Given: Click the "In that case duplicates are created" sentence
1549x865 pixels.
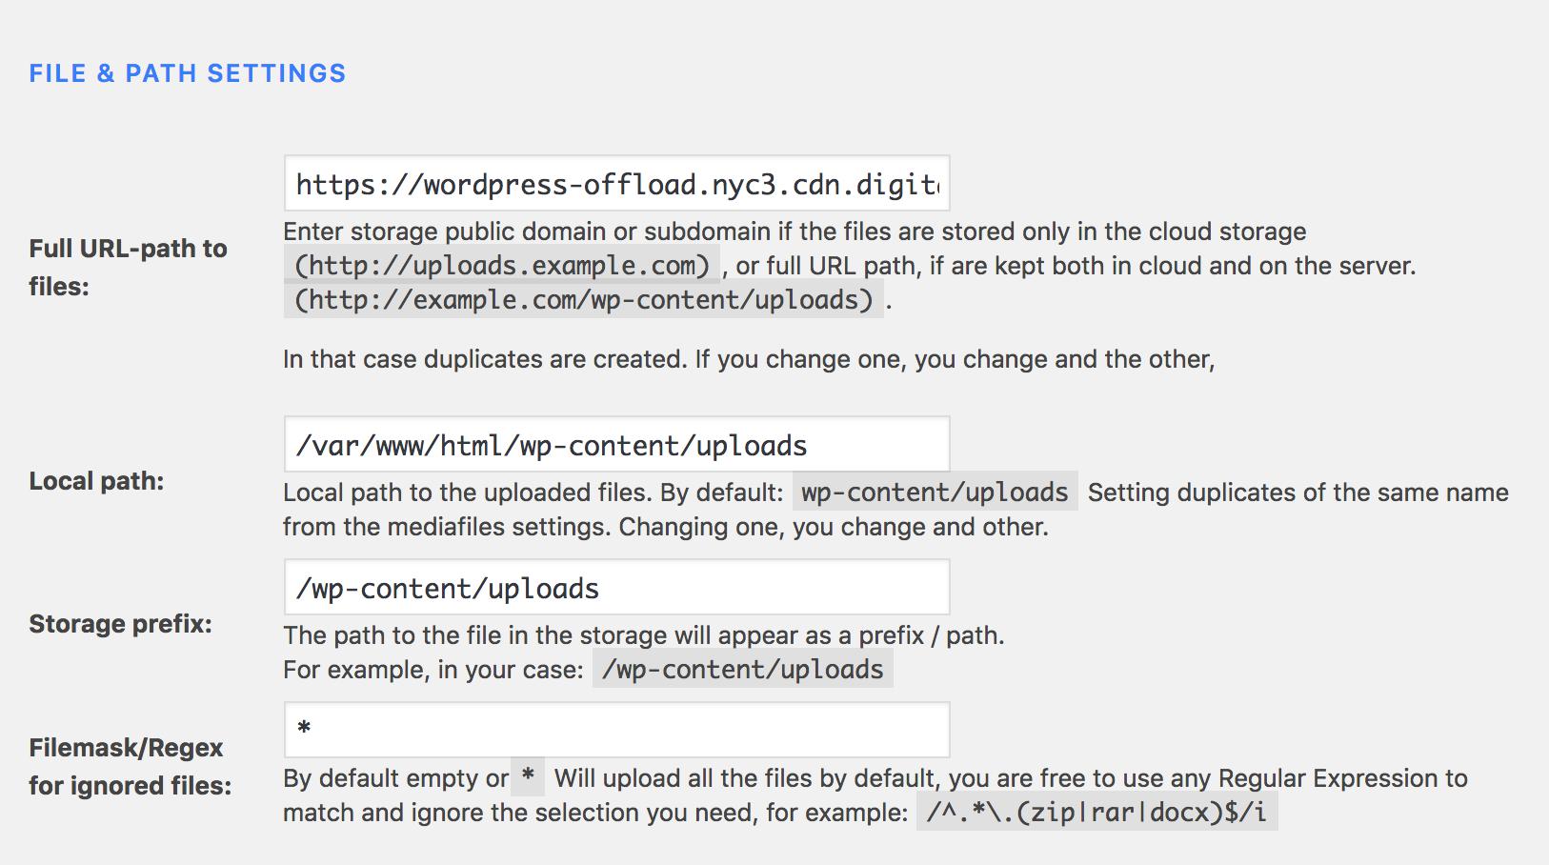Looking at the screenshot, I should [x=748, y=359].
